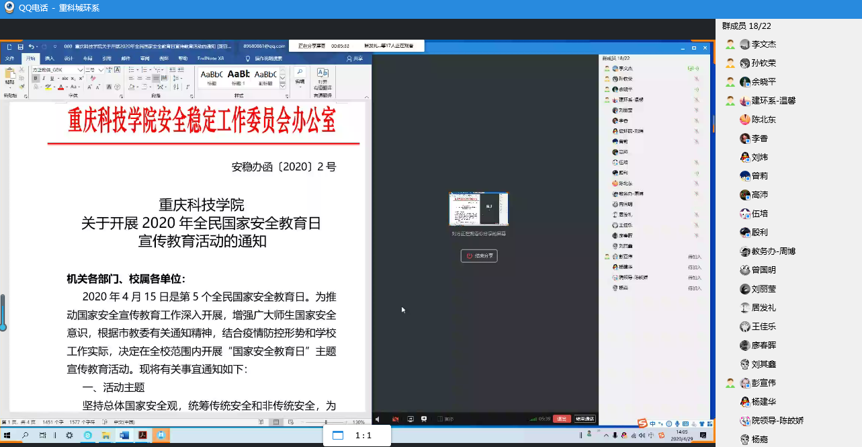Viewport: 862px width, 447px height.
Task: Open the 编辑 search dropdown in Word ribbon
Action: [x=300, y=77]
